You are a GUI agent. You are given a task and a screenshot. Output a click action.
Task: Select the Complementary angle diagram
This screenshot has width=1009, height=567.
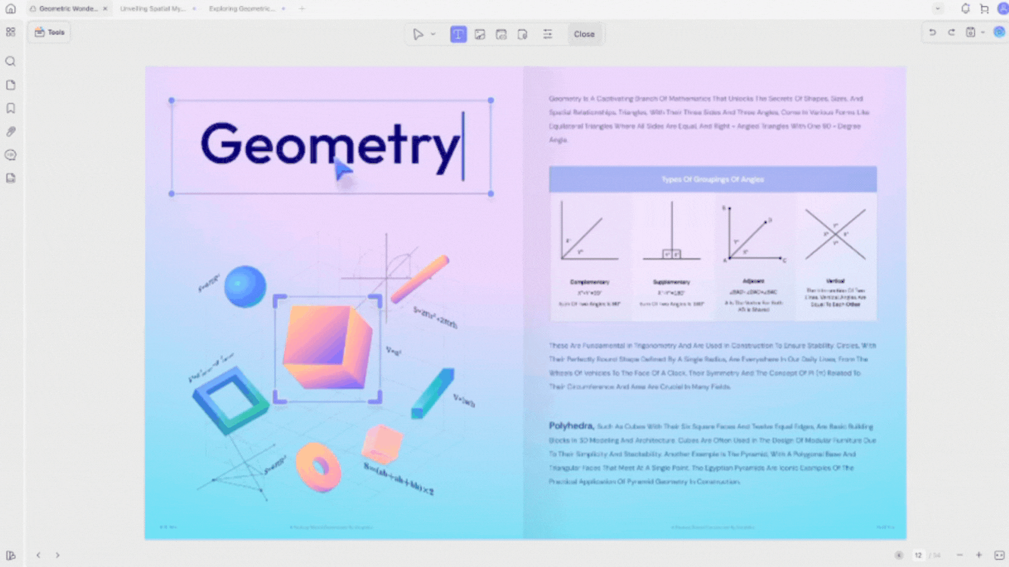point(590,232)
